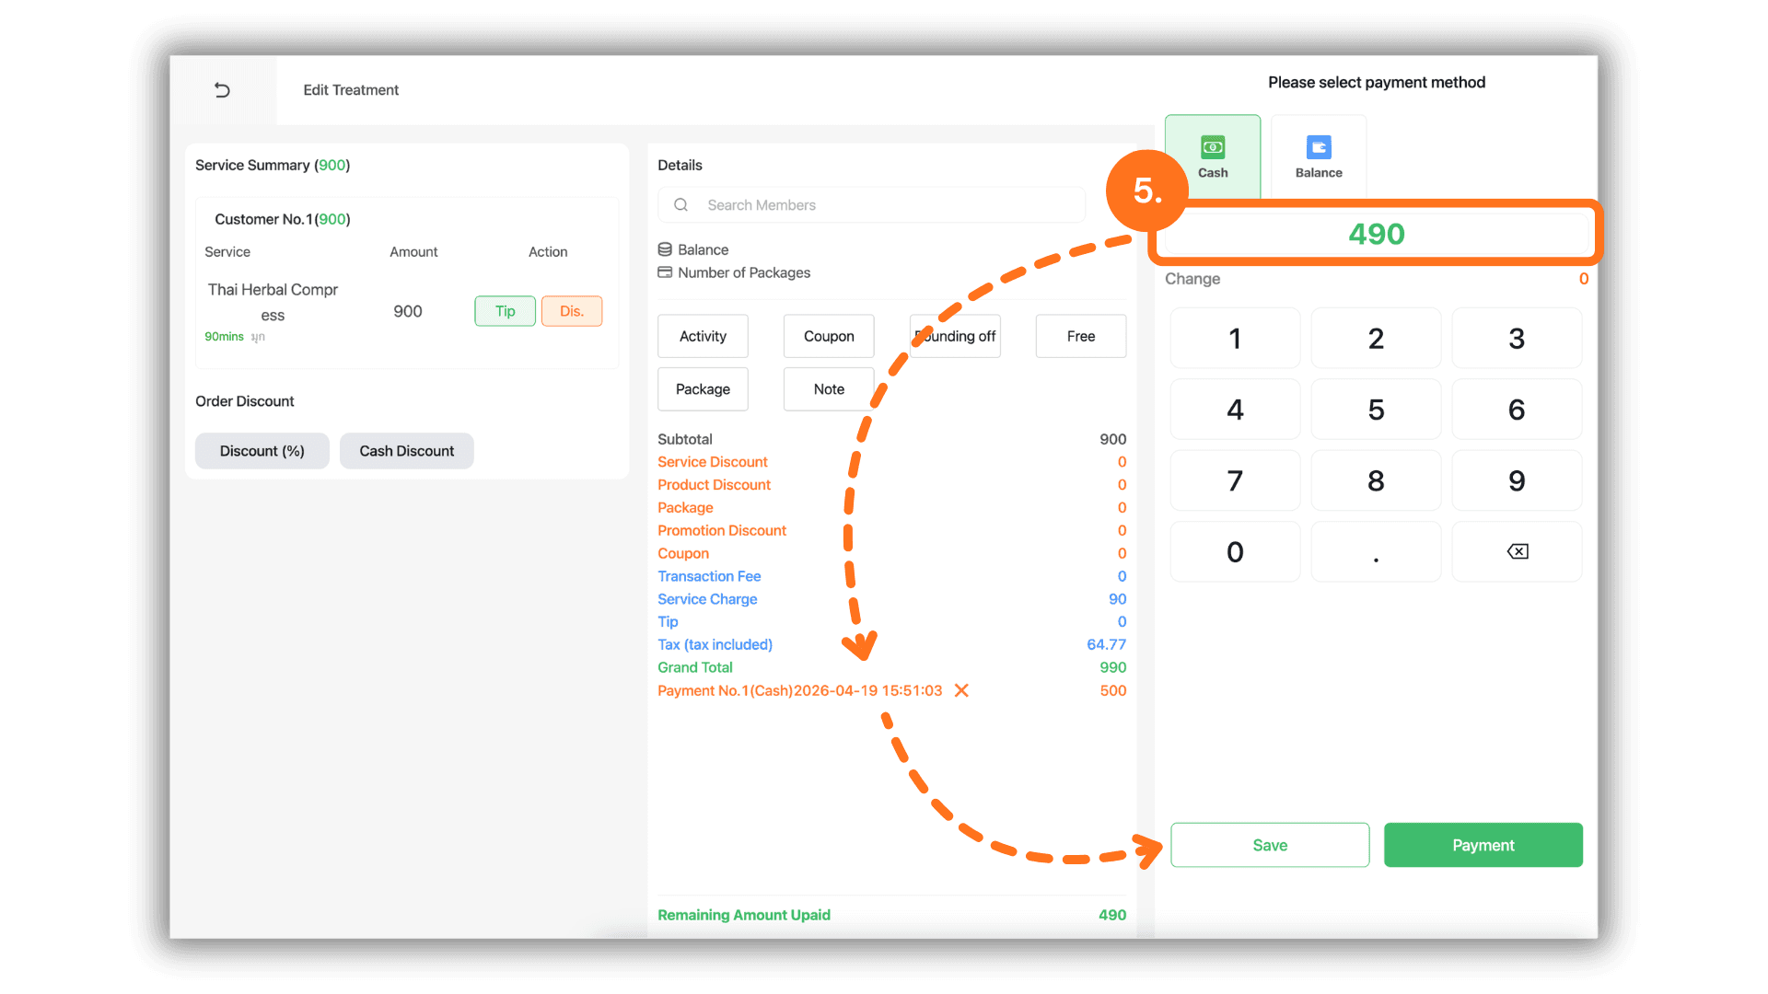
Task: Click the Balance coin stack icon
Action: (665, 249)
